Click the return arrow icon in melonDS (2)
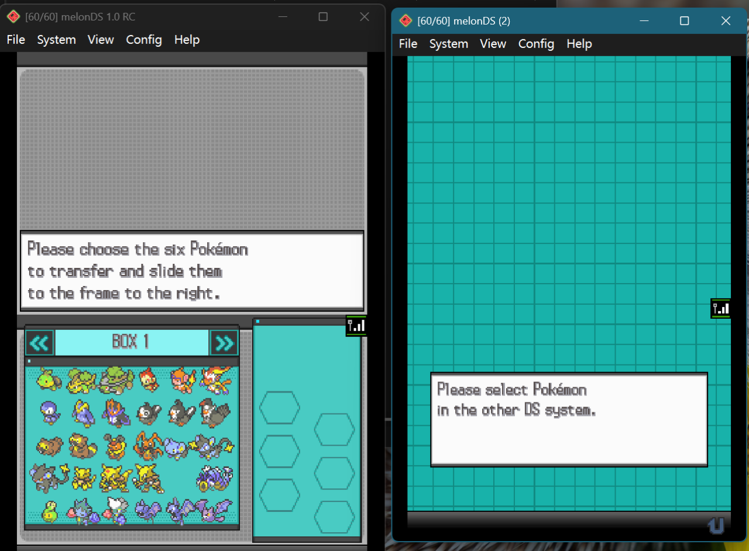Screen dimensions: 749x551 [715, 525]
